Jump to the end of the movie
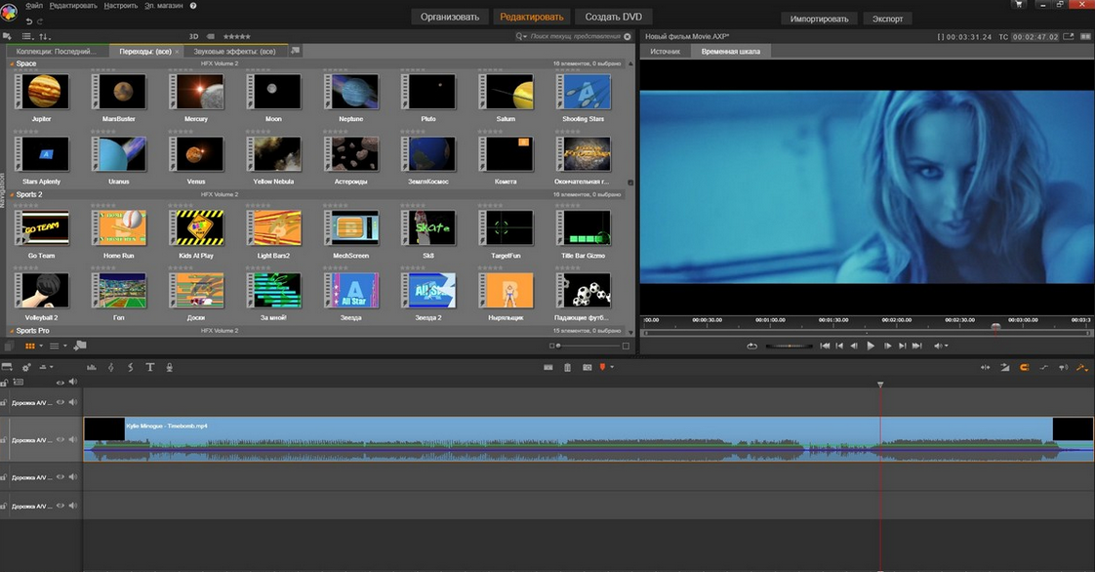Viewport: 1095px width, 572px height. coord(917,346)
